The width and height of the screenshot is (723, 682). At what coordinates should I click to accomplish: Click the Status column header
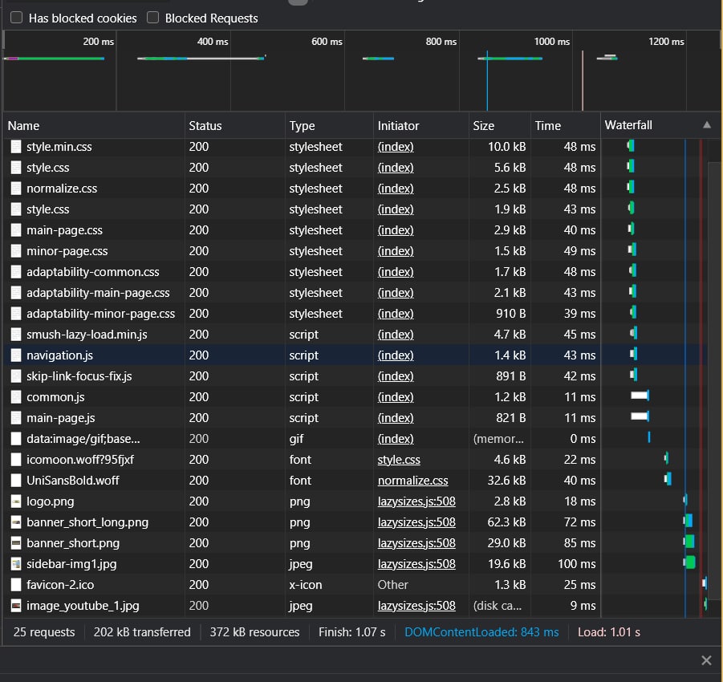pos(205,126)
